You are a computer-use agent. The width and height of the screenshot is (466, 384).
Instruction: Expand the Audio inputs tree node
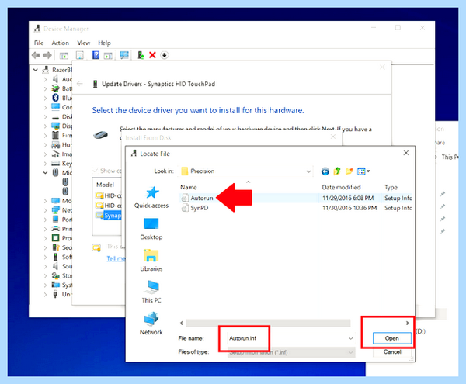pos(45,80)
